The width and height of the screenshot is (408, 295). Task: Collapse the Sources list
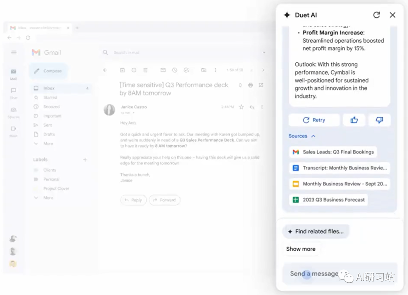coord(302,136)
